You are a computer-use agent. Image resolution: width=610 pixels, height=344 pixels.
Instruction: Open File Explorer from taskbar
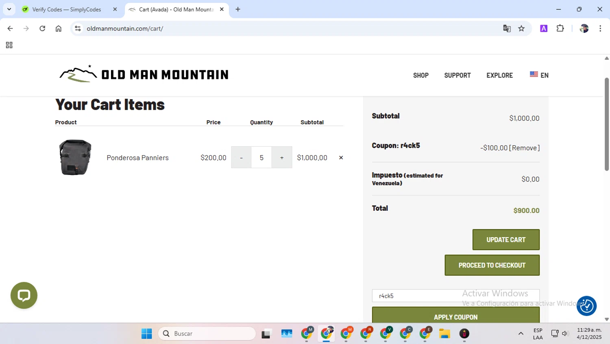(444, 333)
